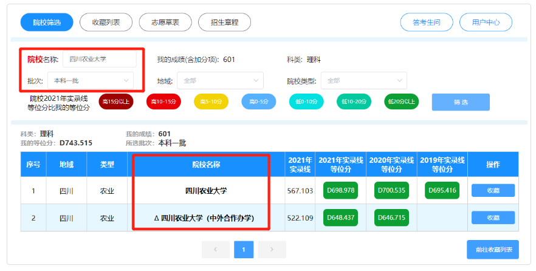Focus the 院校名称 input field
This screenshot has height=271, width=536.
tap(100, 59)
